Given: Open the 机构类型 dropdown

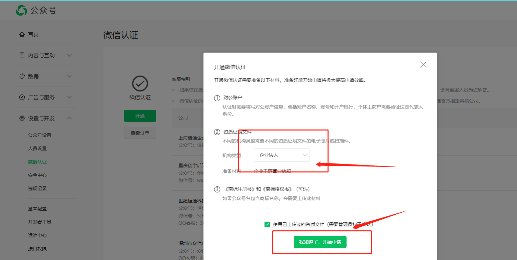Looking at the screenshot, I should tap(282, 155).
